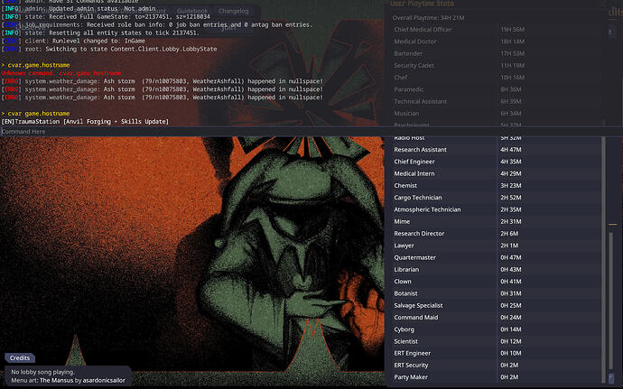Select the Lawyer row
Image resolution: width=623 pixels, height=389 pixels.
coord(497,245)
